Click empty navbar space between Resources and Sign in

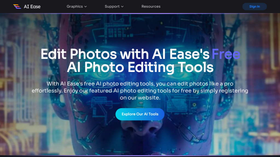201,7
